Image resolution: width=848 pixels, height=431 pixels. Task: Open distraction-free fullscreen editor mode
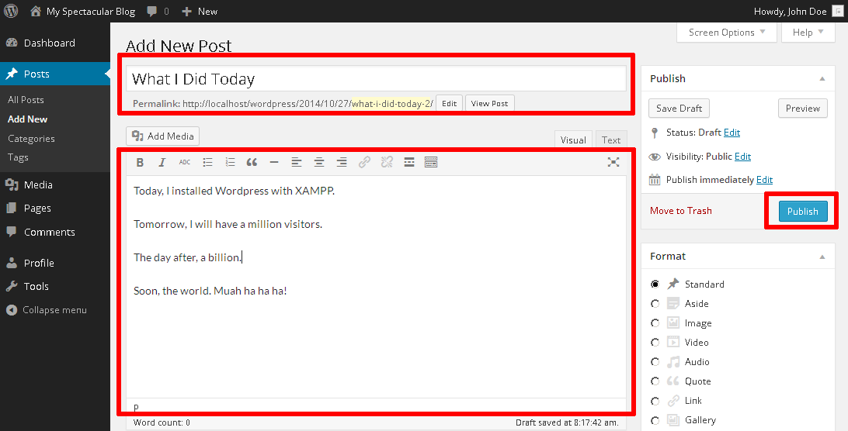coord(613,162)
